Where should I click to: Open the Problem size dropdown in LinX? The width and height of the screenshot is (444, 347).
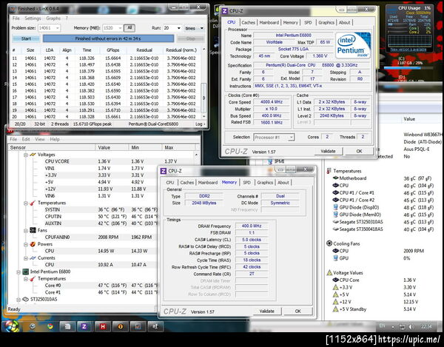(58, 28)
